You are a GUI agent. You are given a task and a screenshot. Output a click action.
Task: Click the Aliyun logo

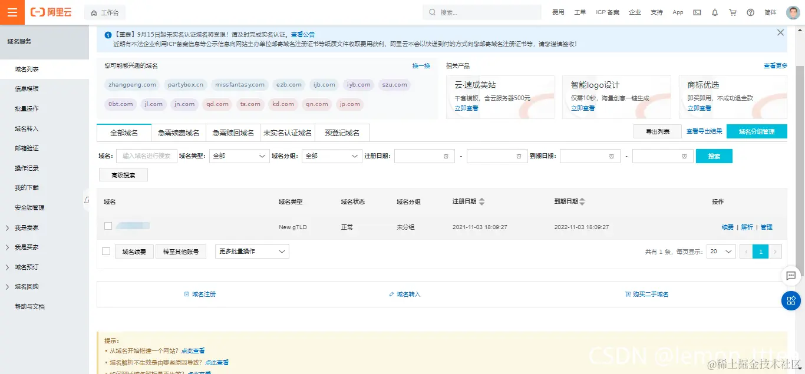(51, 12)
